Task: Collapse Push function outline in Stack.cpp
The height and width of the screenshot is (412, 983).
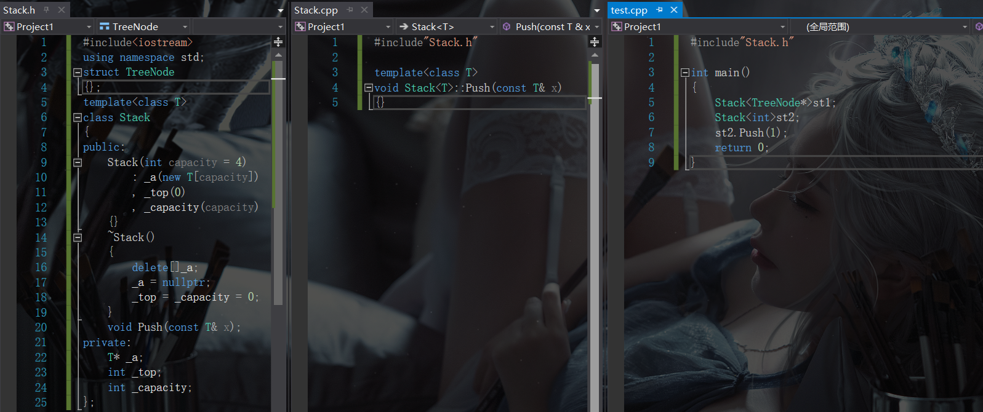Action: point(369,87)
